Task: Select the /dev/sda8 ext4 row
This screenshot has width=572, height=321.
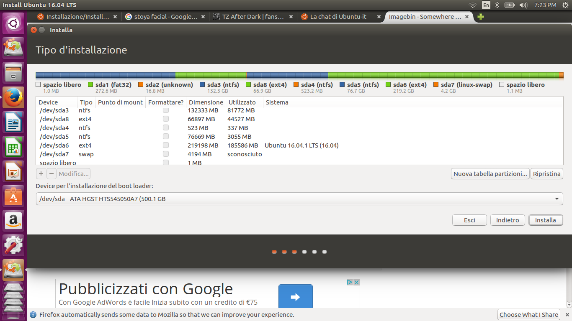Action: (299, 119)
